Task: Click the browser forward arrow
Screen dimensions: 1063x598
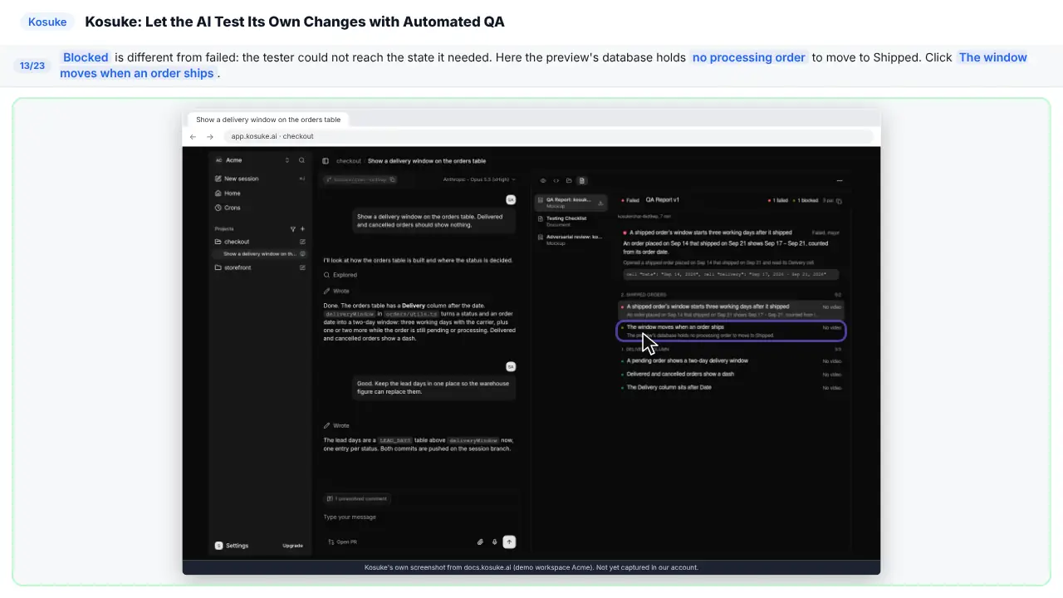Action: 210,136
